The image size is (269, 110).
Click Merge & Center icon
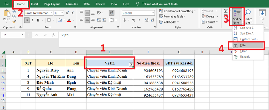click(x=111, y=20)
